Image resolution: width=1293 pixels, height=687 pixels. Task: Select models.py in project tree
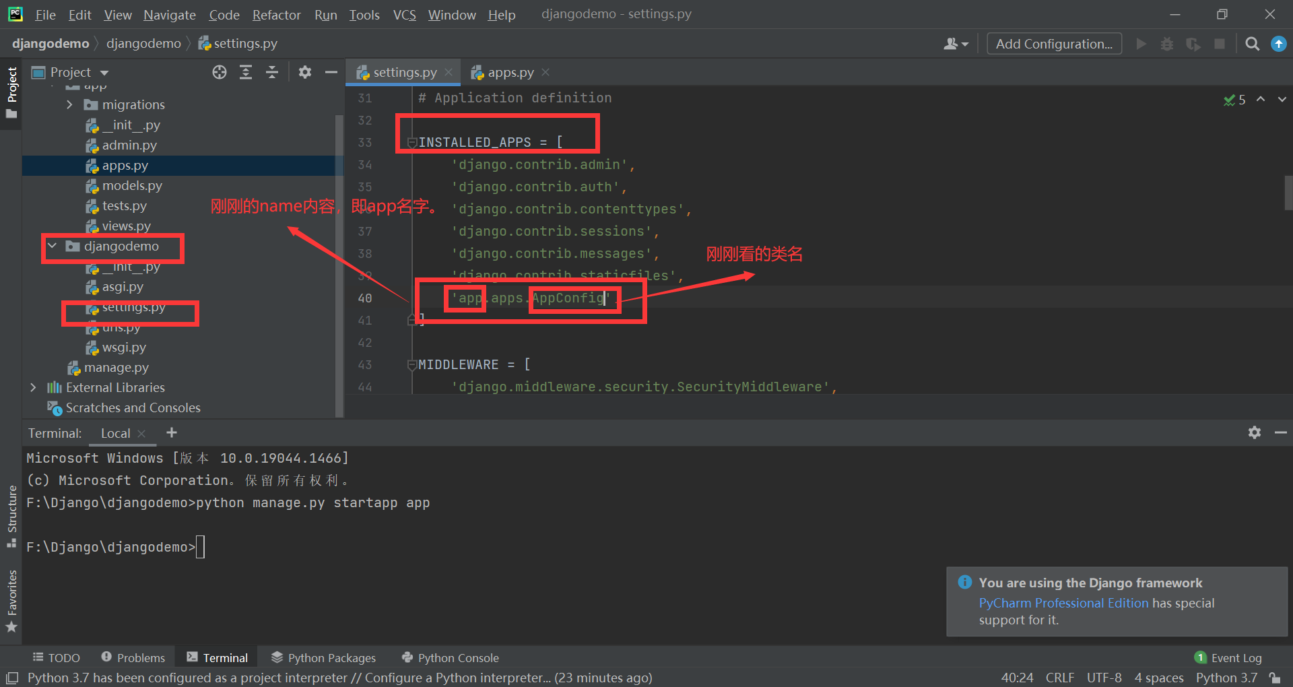tap(132, 185)
